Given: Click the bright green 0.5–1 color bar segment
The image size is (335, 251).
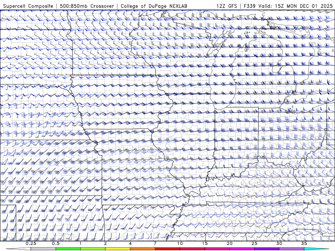Looking at the screenshot, I should point(68,249).
